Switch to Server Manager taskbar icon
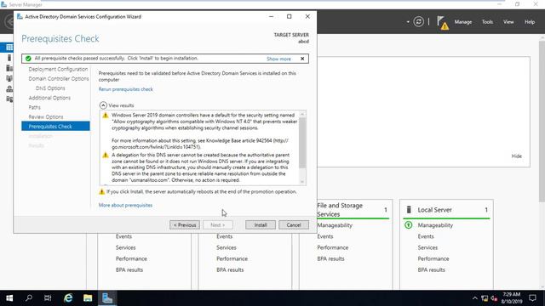The height and width of the screenshot is (306, 545). tap(107, 298)
